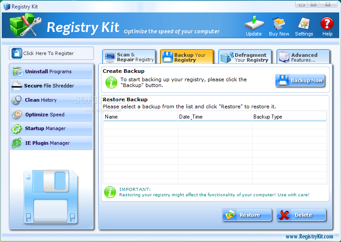
Task: Click the floppy disk icon on Backup tab
Action: pyautogui.click(x=168, y=57)
